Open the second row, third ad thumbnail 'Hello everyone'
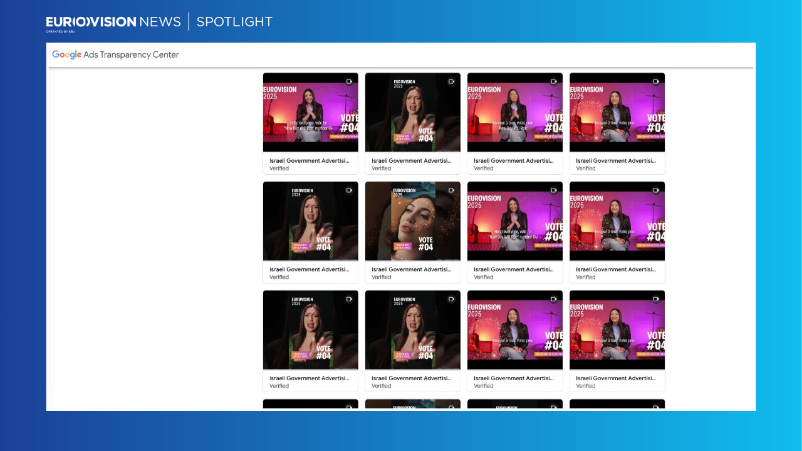 point(515,221)
